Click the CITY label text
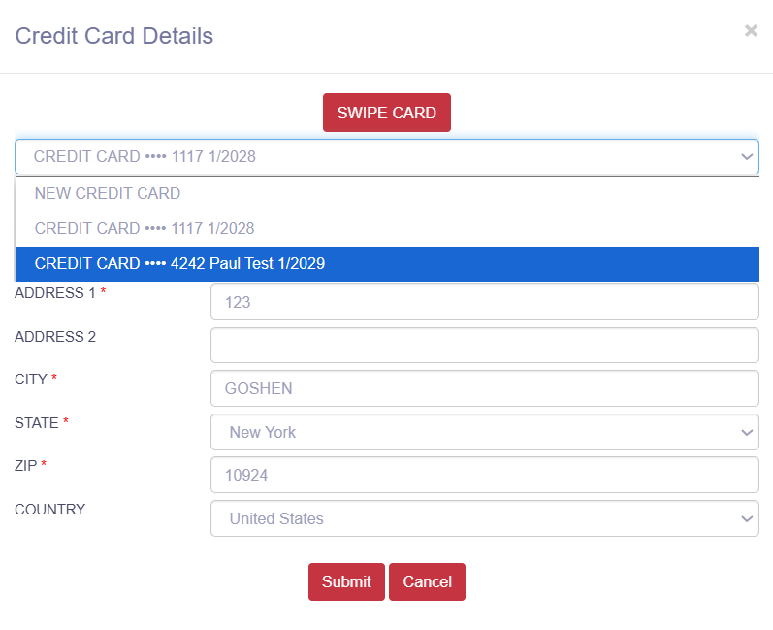 [x=31, y=380]
